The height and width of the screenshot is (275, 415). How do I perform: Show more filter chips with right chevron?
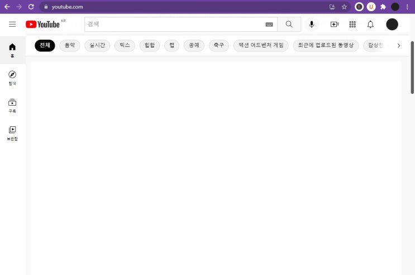coord(399,46)
